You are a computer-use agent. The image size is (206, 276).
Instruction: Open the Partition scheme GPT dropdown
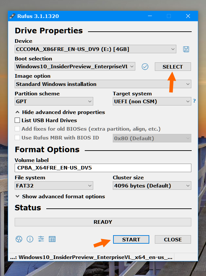[x=54, y=101]
